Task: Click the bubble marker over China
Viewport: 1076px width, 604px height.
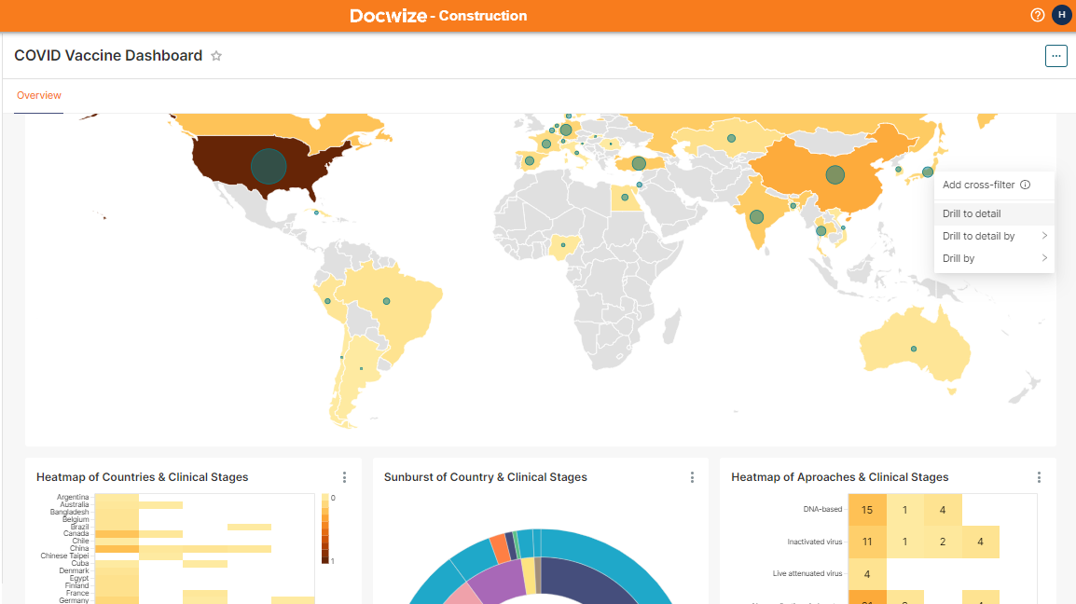Action: (835, 174)
